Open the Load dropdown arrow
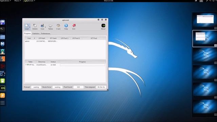Viewport: 217px width, 122px height. (30, 27)
